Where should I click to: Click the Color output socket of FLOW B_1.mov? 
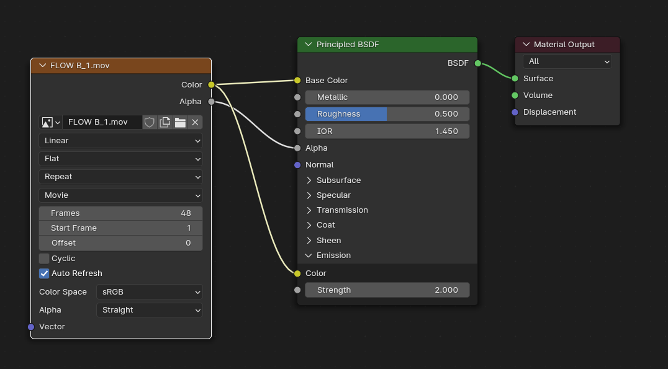(211, 85)
